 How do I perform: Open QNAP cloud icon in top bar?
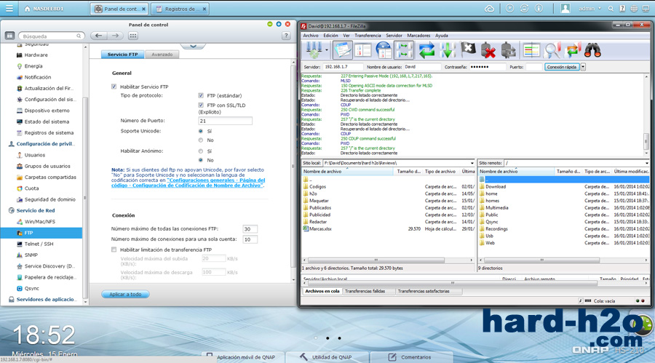pos(490,8)
